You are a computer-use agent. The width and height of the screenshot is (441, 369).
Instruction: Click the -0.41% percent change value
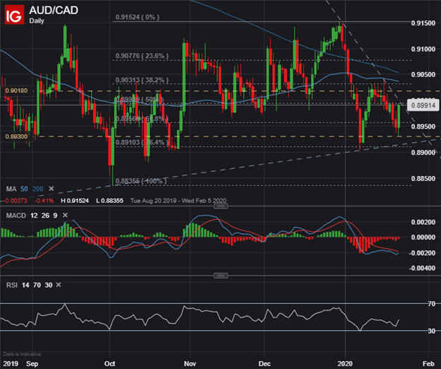[44, 201]
